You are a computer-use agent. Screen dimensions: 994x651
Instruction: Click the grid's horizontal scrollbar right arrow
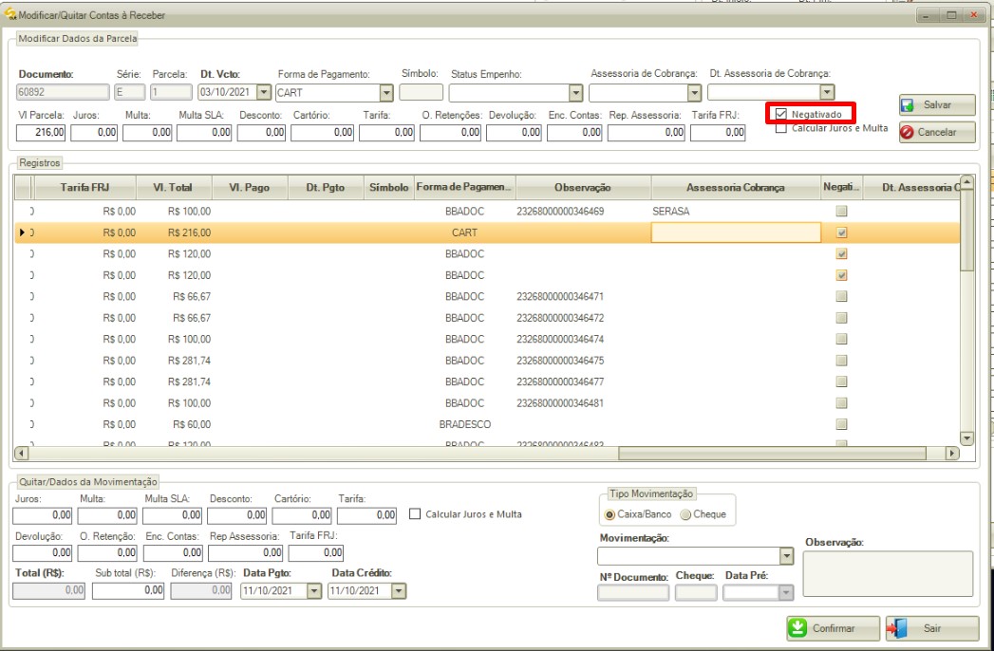[952, 454]
